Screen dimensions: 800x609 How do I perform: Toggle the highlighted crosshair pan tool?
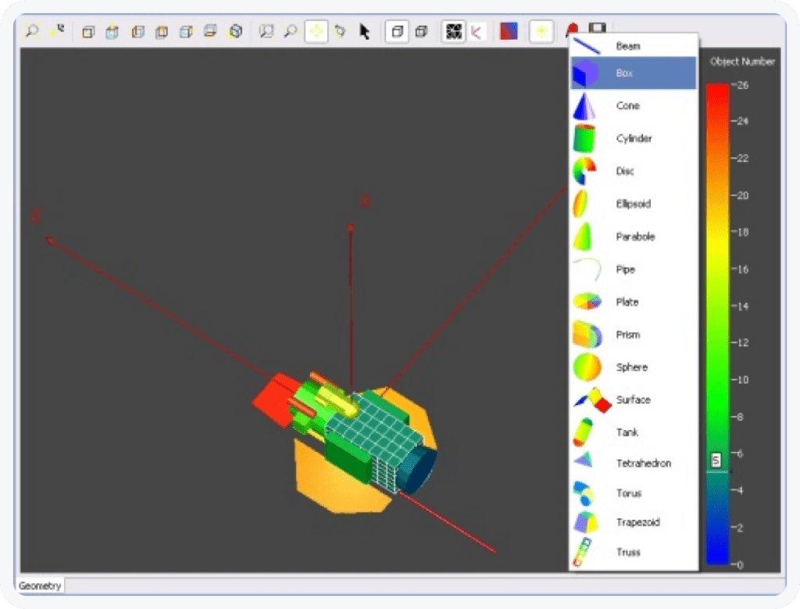point(316,31)
